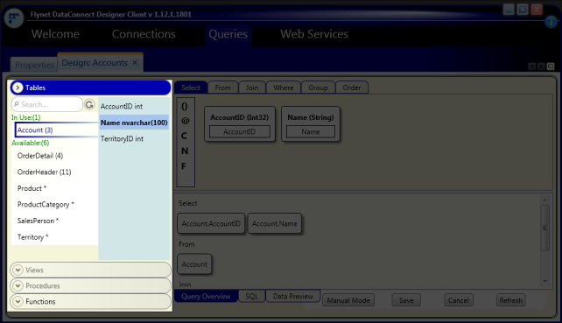
Task: Select the Name nvarchar(100) column
Action: pos(134,123)
